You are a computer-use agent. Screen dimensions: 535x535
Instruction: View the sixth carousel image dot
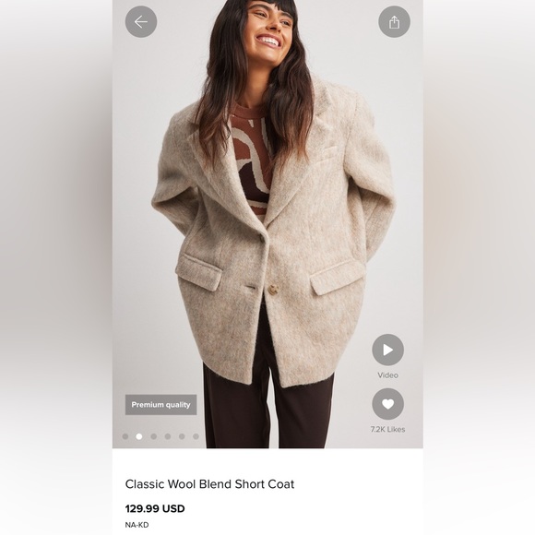[196, 436]
